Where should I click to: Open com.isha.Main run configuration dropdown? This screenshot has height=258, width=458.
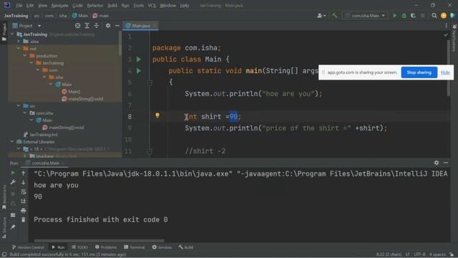click(x=365, y=16)
